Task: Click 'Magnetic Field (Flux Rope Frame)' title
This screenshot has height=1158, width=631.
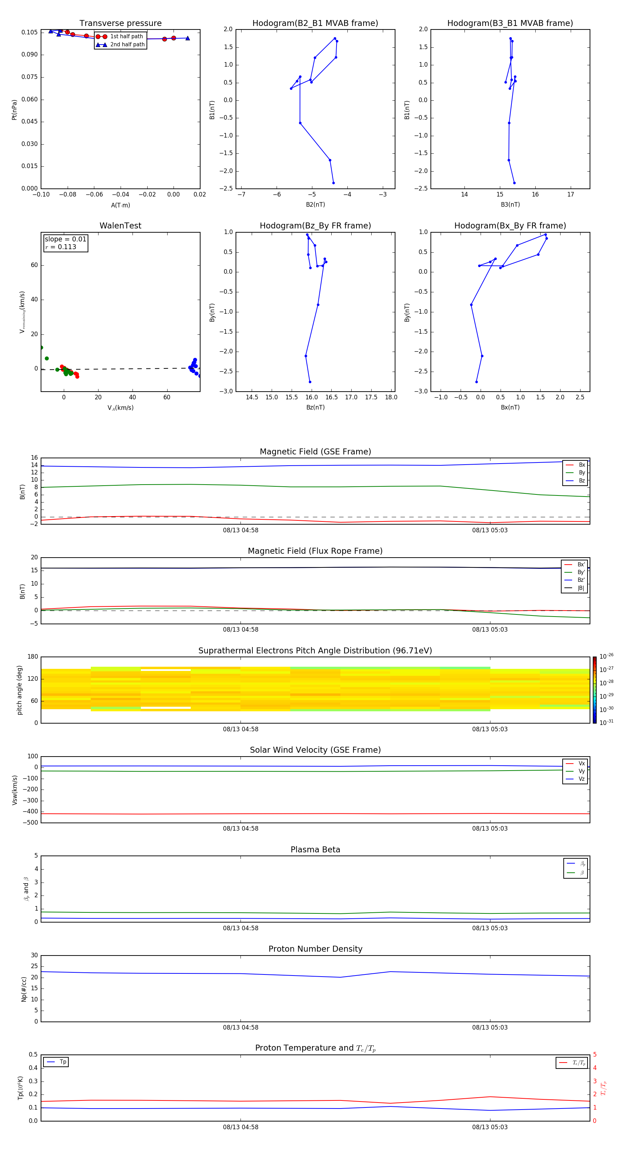Action: click(x=315, y=551)
